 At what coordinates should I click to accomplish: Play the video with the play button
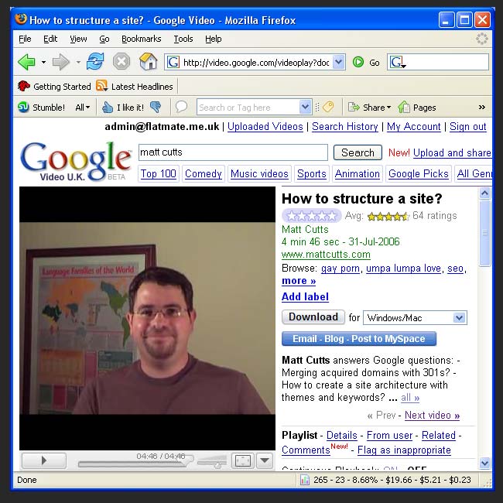click(x=44, y=460)
